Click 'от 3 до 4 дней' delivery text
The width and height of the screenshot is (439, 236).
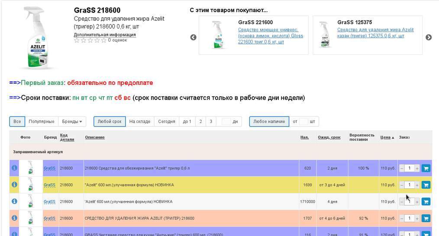[x=332, y=185]
